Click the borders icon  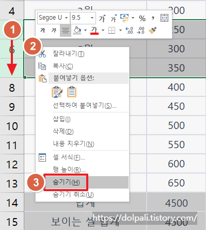tap(112, 31)
